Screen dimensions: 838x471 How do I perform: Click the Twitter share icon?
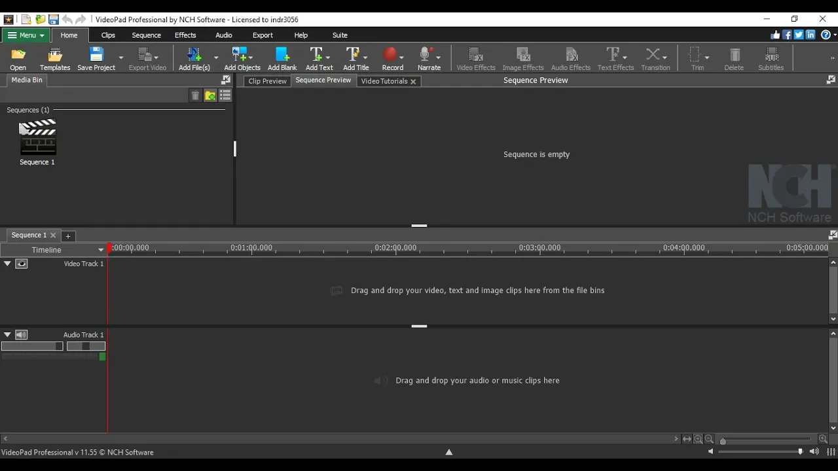[799, 35]
